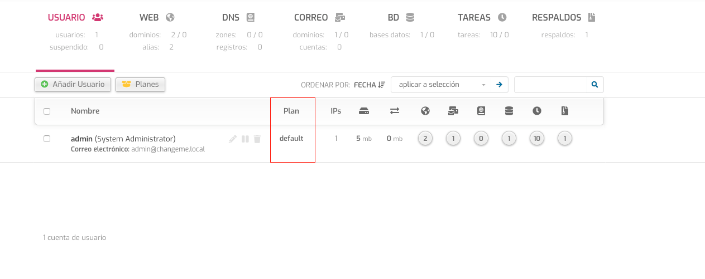Open the CORREO tab

(x=319, y=17)
